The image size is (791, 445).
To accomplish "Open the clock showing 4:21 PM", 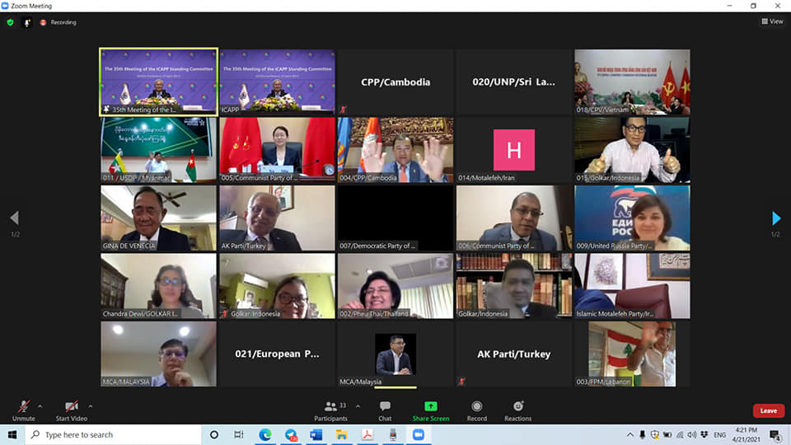I will coord(747,434).
